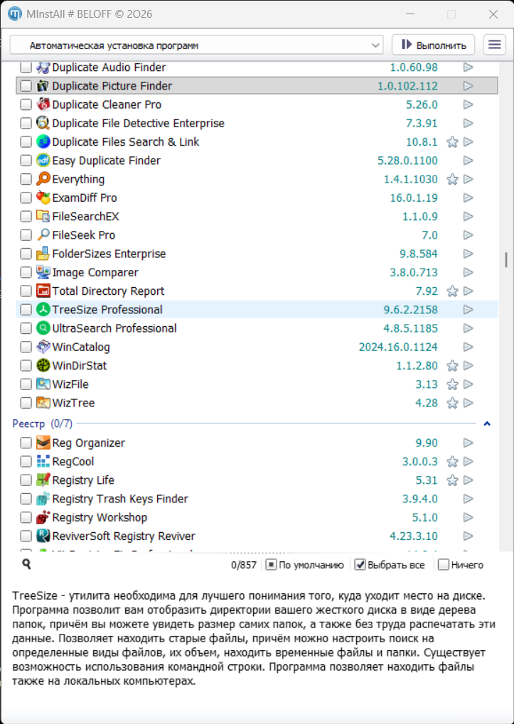Click the Реестр (0/7) group header
This screenshot has width=514, height=724.
click(43, 423)
